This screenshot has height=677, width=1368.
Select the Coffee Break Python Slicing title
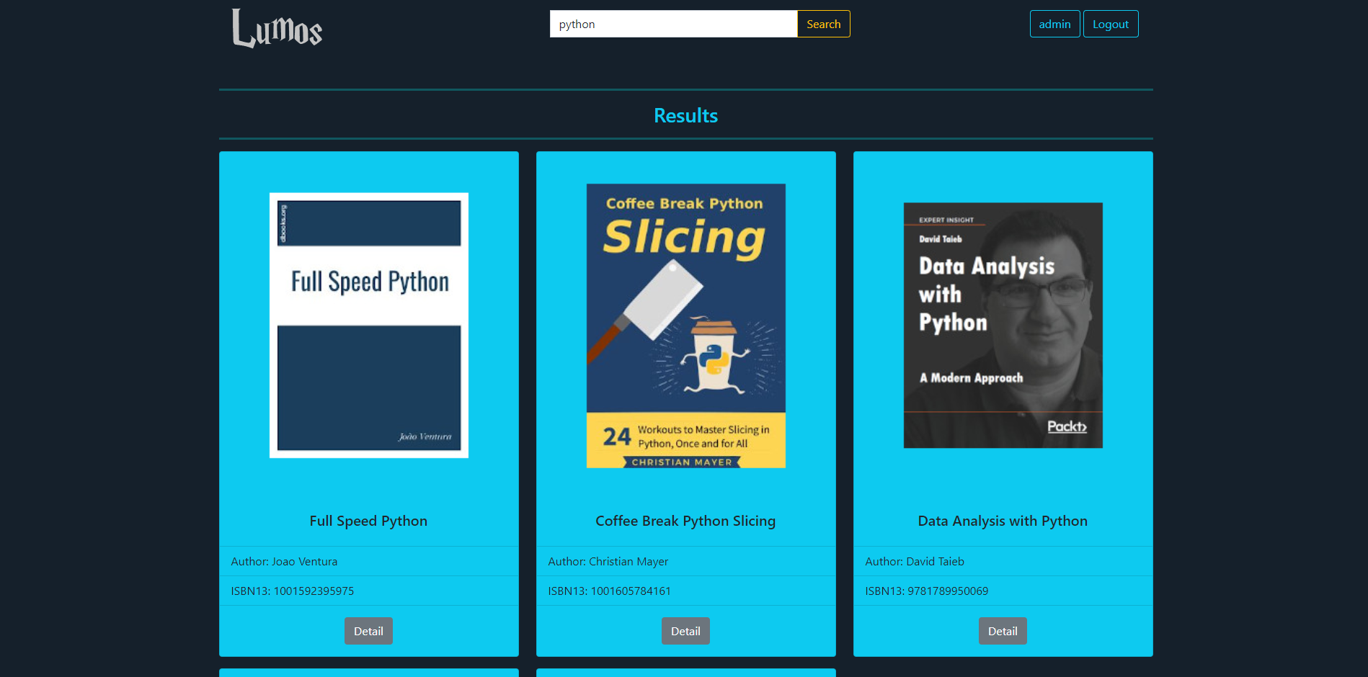tap(685, 521)
